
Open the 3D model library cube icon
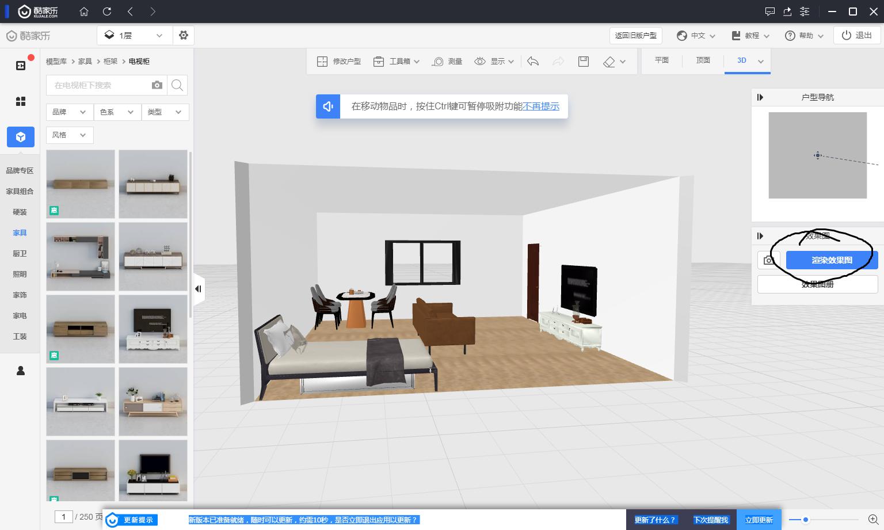click(x=21, y=137)
